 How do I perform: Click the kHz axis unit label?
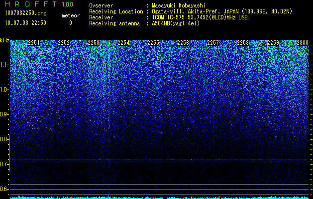[4, 40]
